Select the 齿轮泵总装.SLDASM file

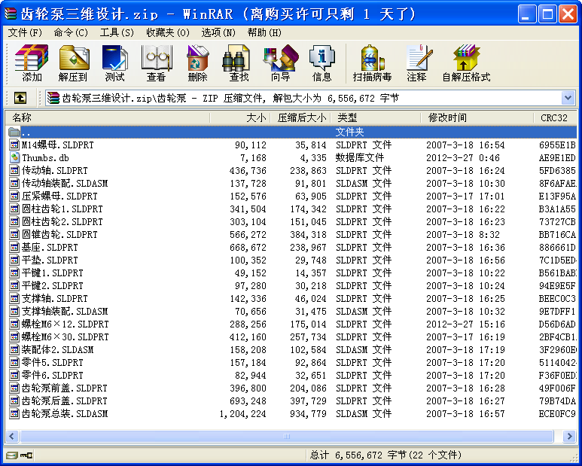pos(64,413)
